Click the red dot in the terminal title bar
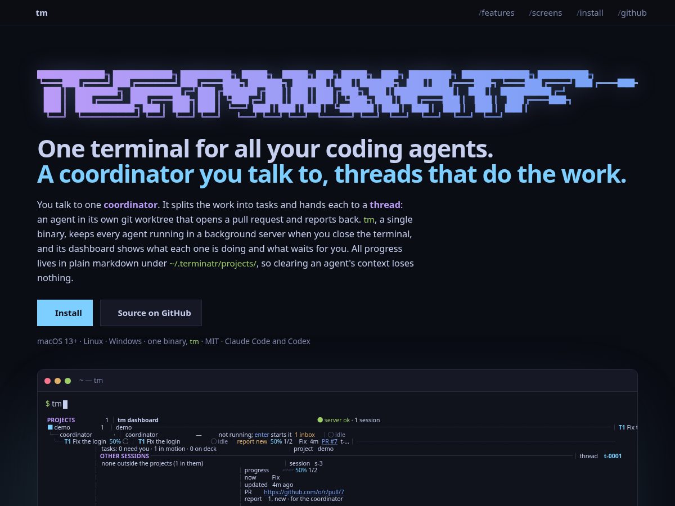The height and width of the screenshot is (506, 675). [48, 381]
